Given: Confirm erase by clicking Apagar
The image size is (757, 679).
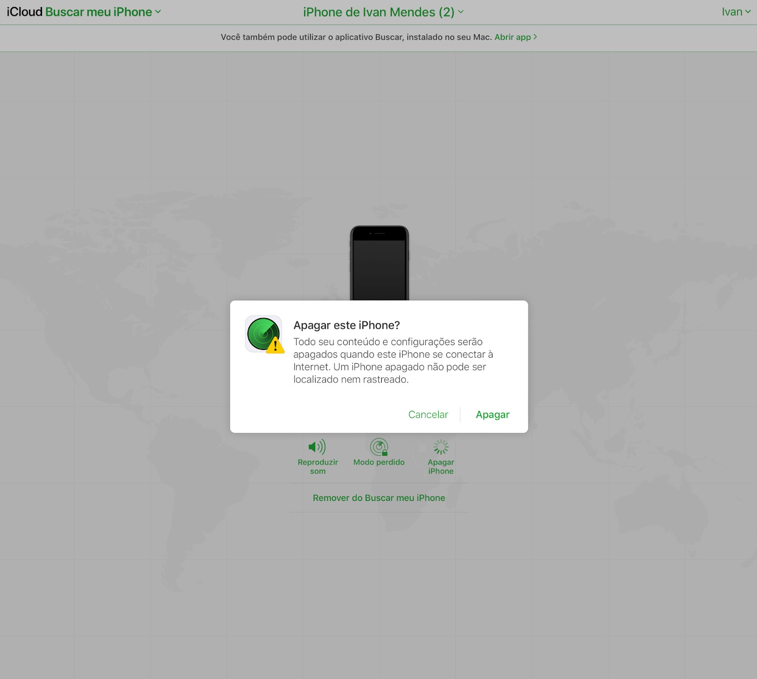Looking at the screenshot, I should coord(493,414).
